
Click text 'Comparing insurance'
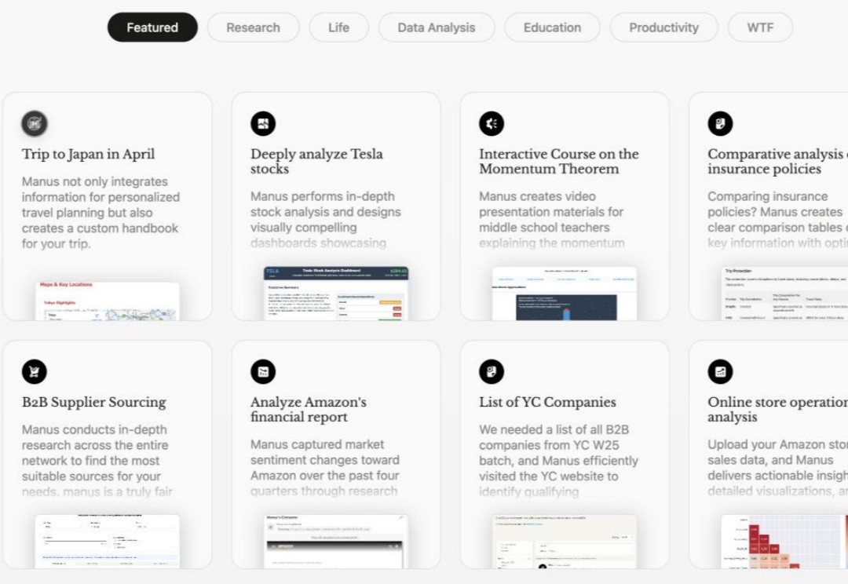(x=767, y=196)
